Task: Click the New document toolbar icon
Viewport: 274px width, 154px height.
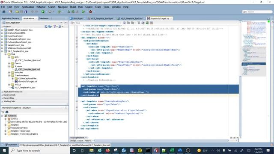Action: [x=10, y=12]
